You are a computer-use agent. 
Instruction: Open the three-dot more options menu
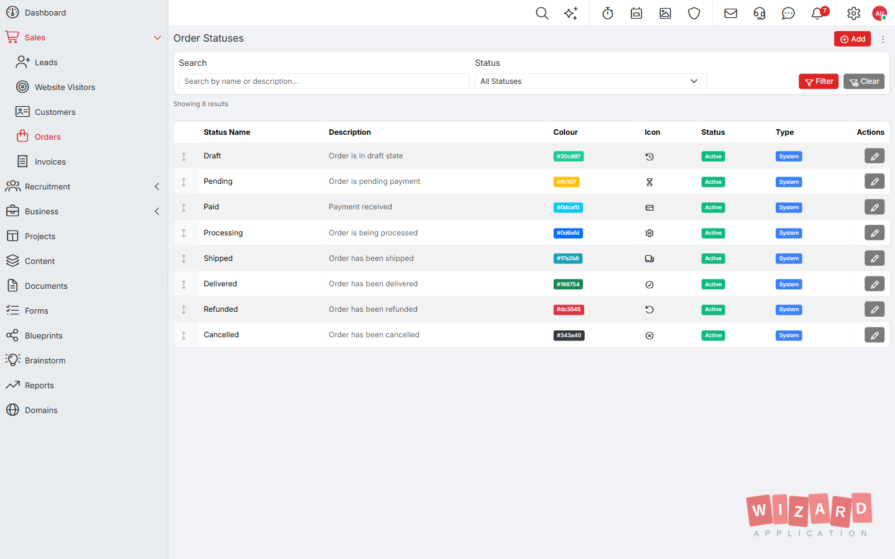click(x=883, y=39)
